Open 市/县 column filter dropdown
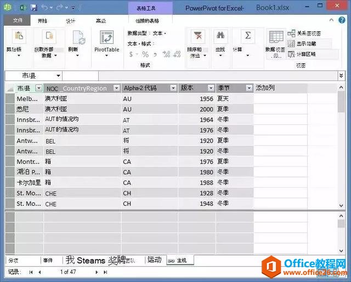 [39, 88]
